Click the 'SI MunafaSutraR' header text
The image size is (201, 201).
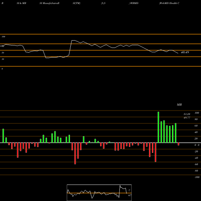49,3
